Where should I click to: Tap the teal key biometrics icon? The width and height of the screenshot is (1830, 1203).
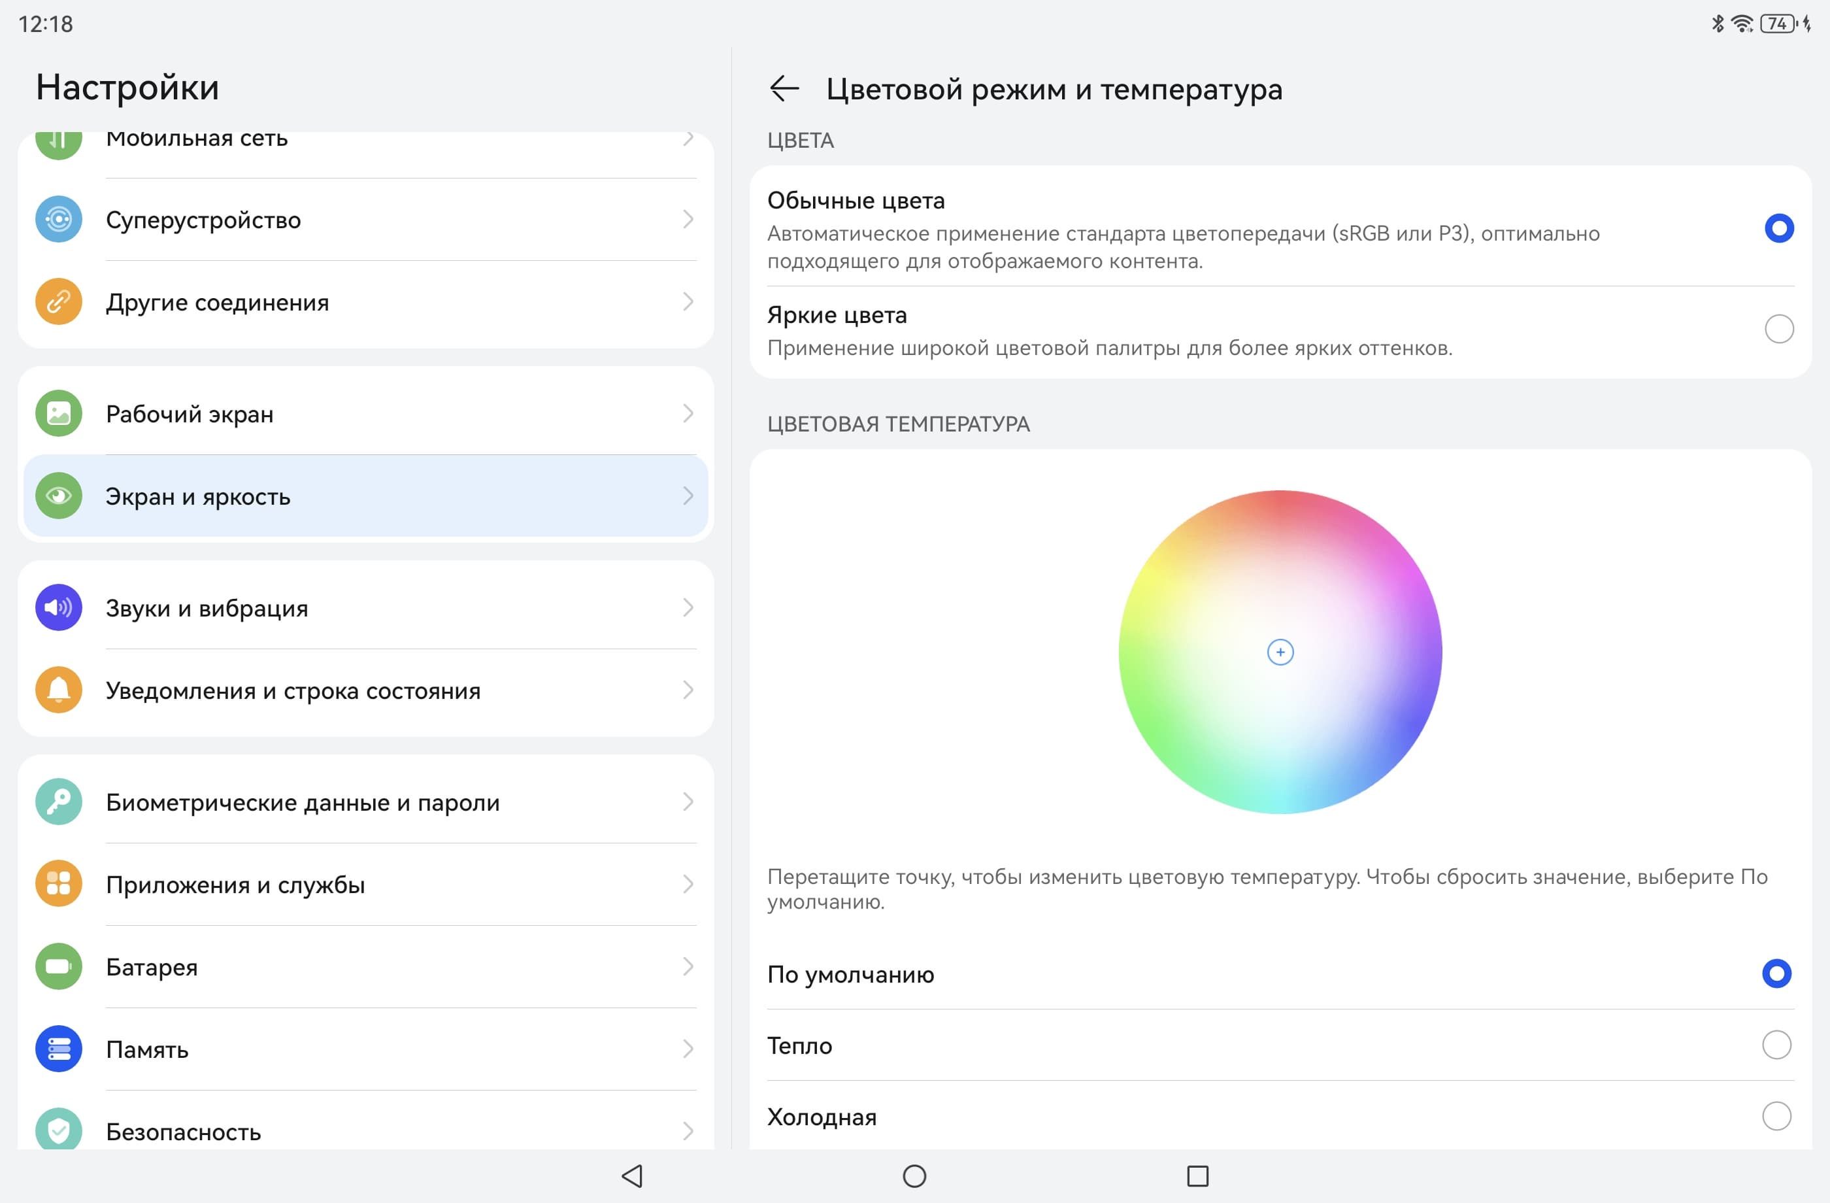tap(58, 802)
